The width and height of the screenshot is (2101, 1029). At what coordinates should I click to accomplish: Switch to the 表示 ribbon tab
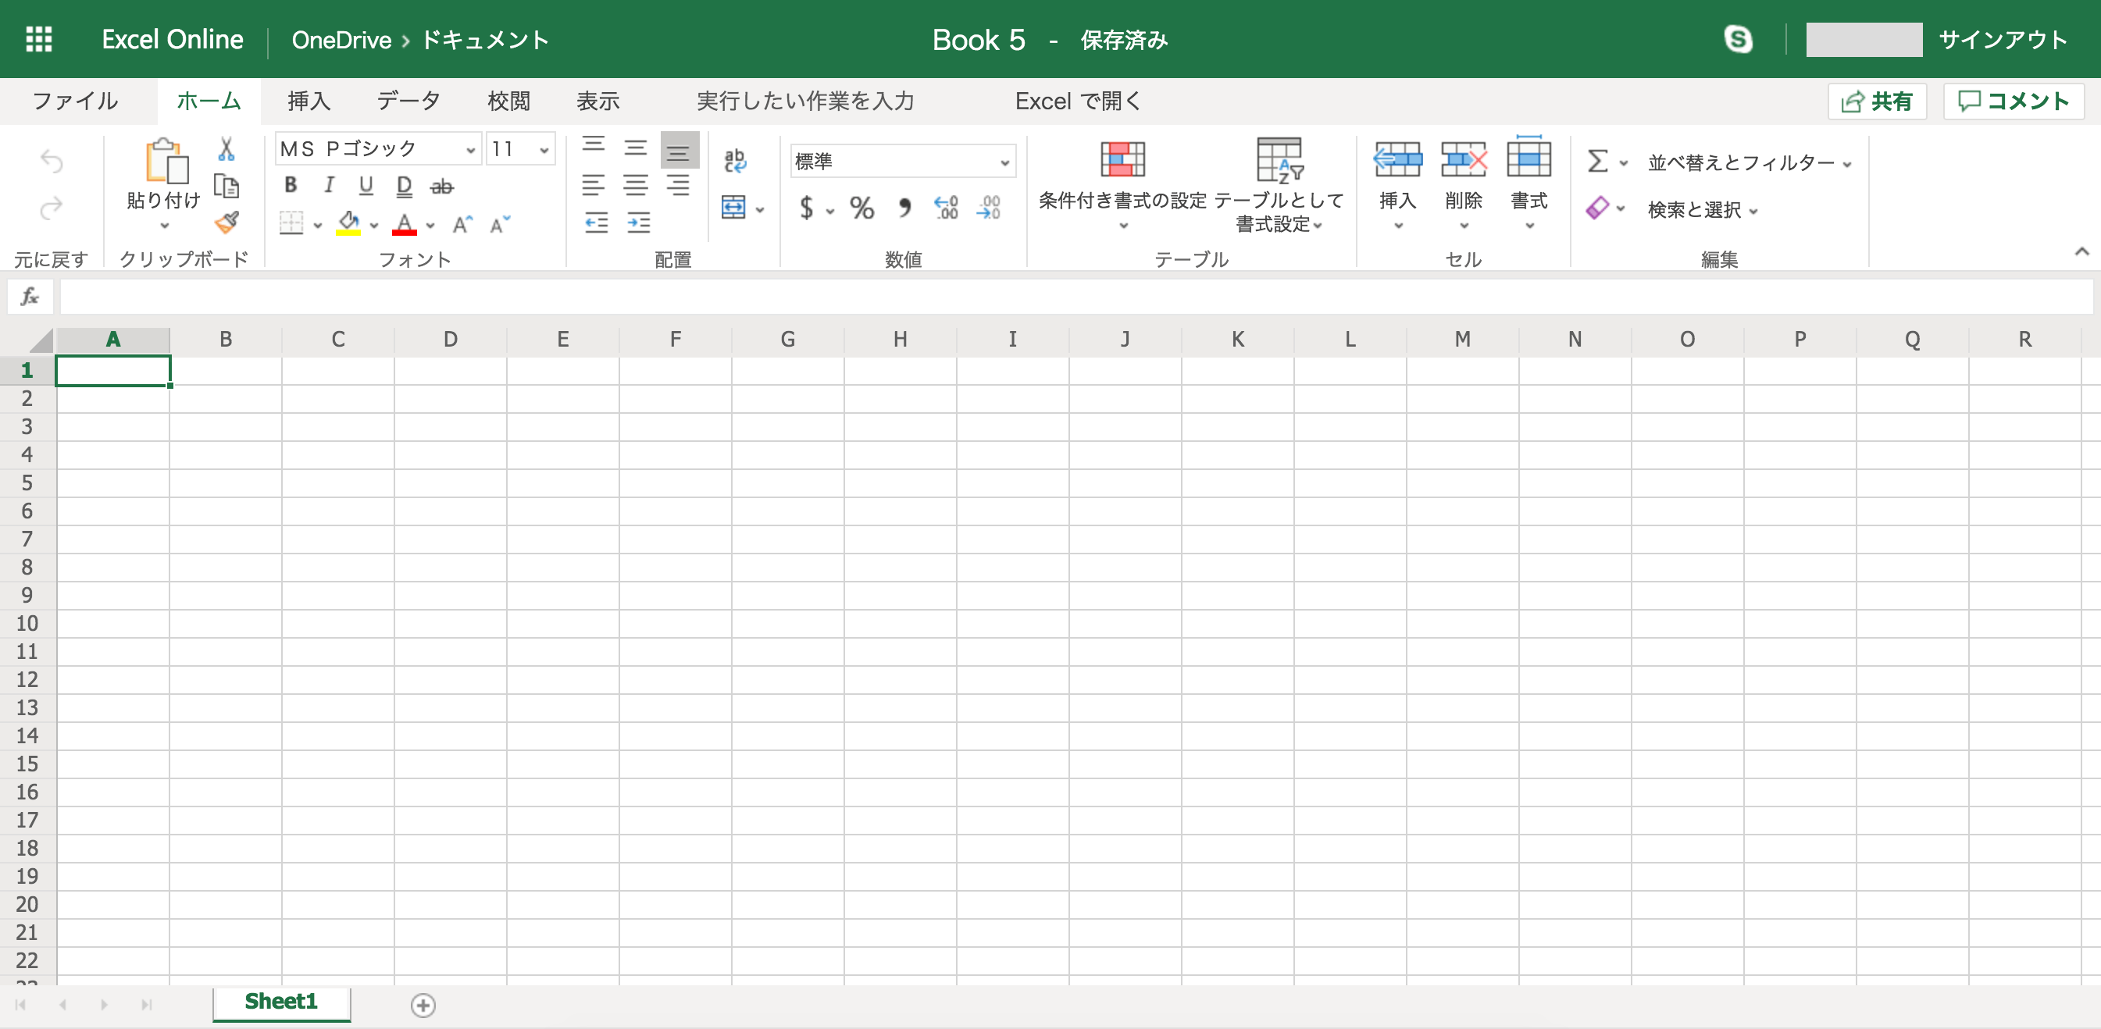pyautogui.click(x=597, y=101)
